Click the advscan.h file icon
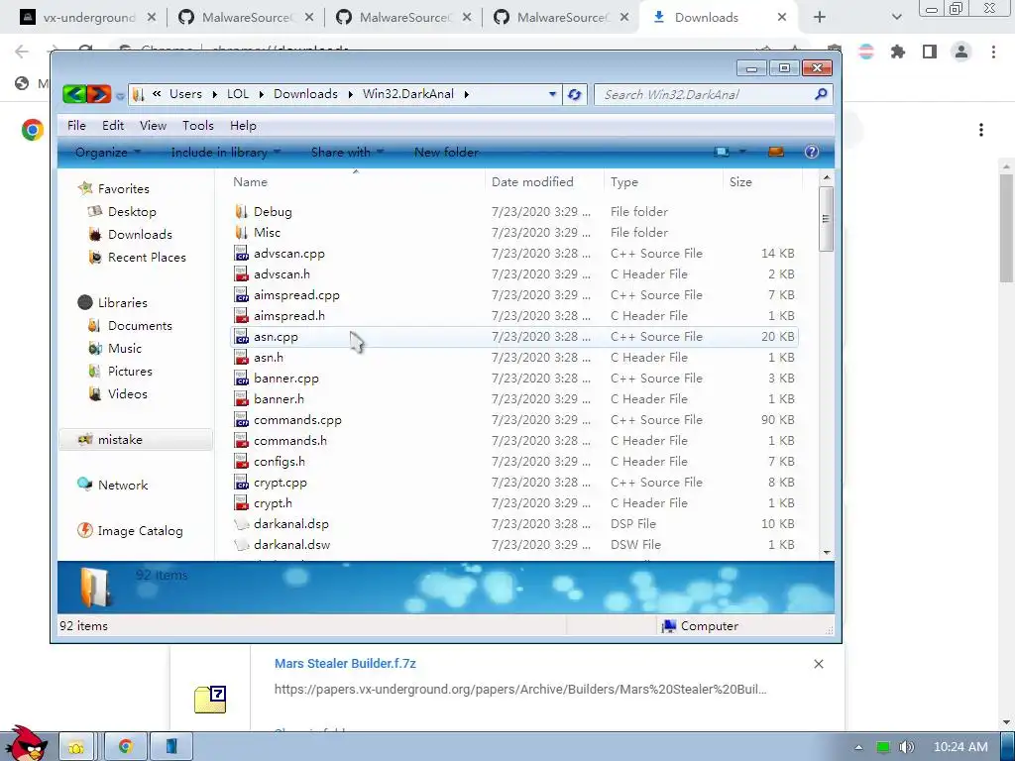 coord(242,273)
